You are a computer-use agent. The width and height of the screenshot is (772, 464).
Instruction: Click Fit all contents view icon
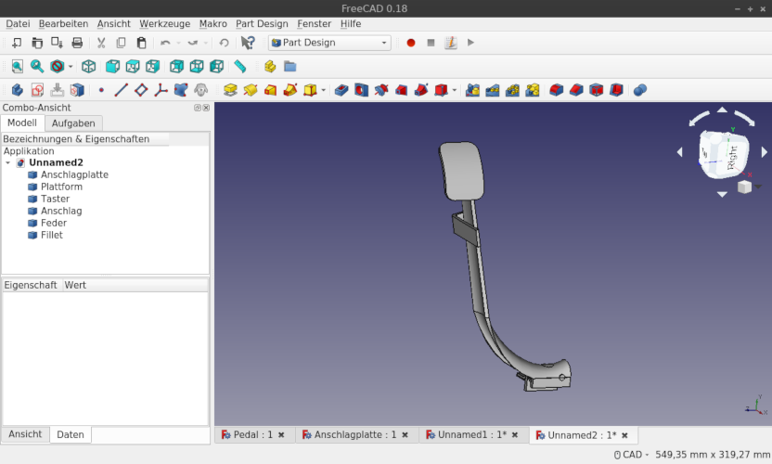tap(17, 67)
